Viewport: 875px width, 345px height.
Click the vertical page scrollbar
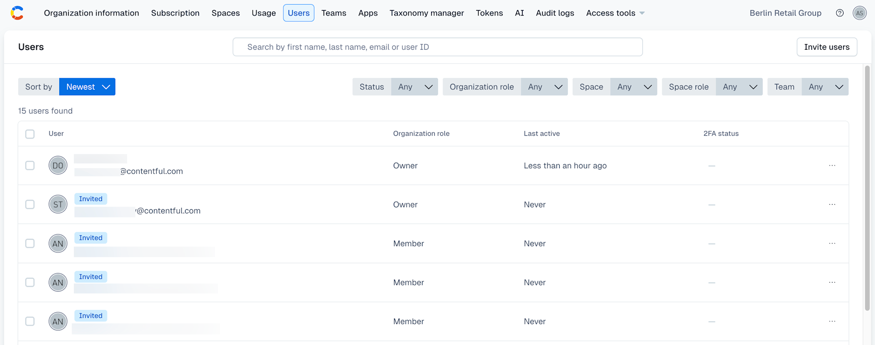click(x=867, y=188)
